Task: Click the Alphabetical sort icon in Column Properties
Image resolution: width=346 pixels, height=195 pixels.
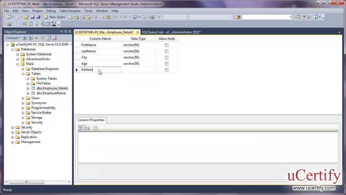Action: [x=88, y=128]
